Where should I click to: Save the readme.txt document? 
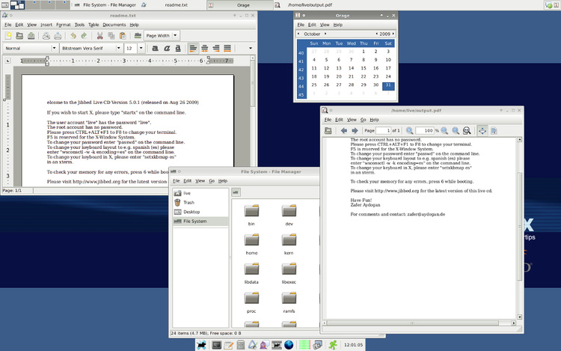[x=31, y=35]
